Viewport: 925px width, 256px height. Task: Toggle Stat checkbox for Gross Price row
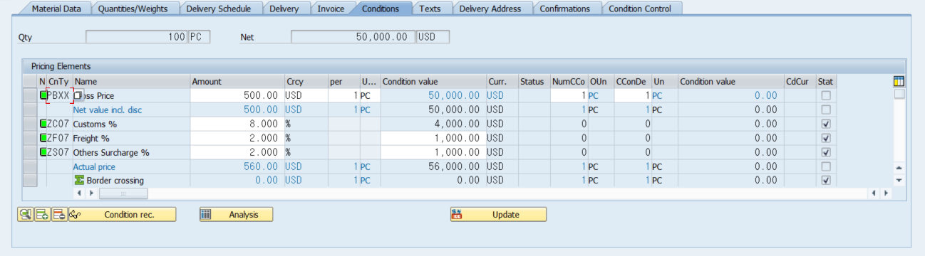(826, 95)
